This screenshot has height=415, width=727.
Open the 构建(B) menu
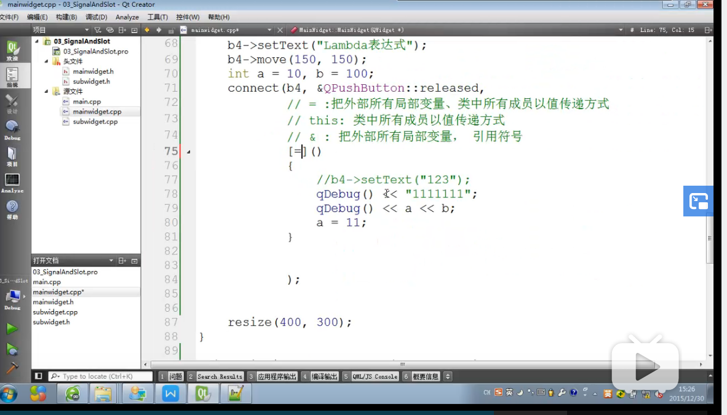tap(66, 17)
